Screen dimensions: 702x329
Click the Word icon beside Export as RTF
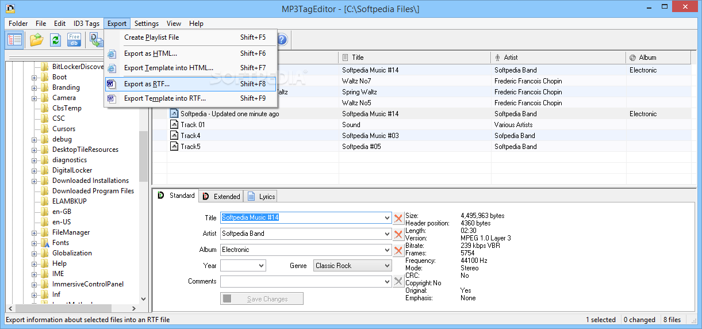coord(112,84)
